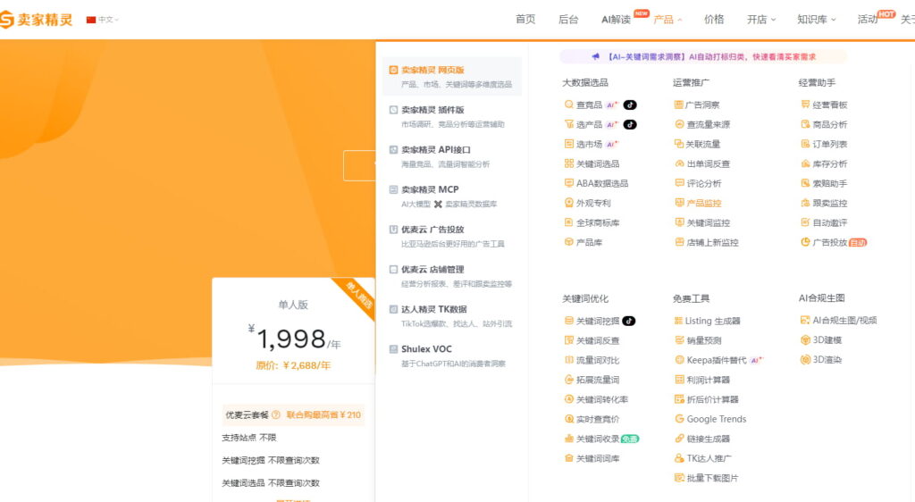Image resolution: width=915 pixels, height=502 pixels.
Task: Open 库存分析 link
Action: click(x=830, y=163)
